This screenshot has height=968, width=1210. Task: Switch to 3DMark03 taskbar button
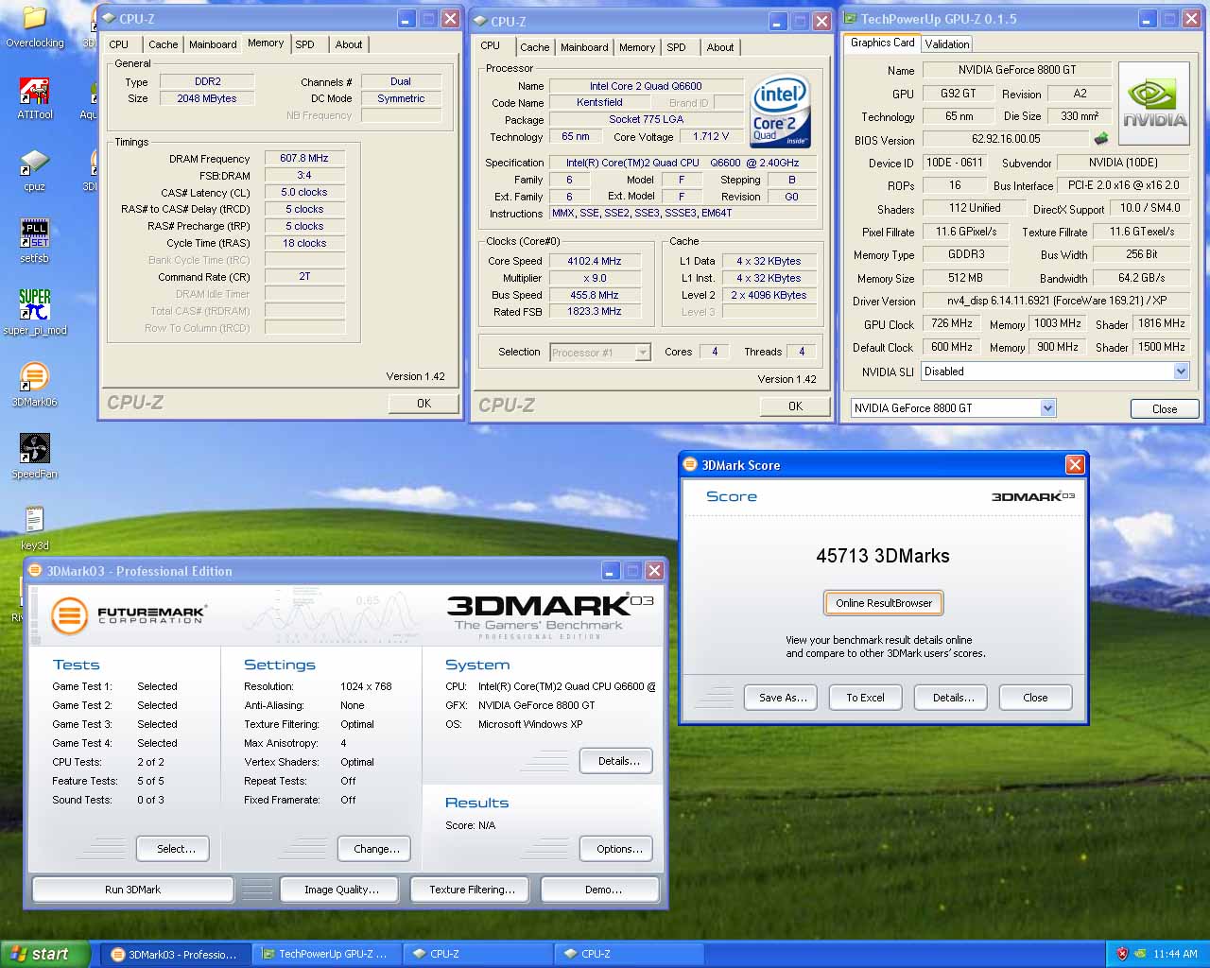click(x=176, y=954)
